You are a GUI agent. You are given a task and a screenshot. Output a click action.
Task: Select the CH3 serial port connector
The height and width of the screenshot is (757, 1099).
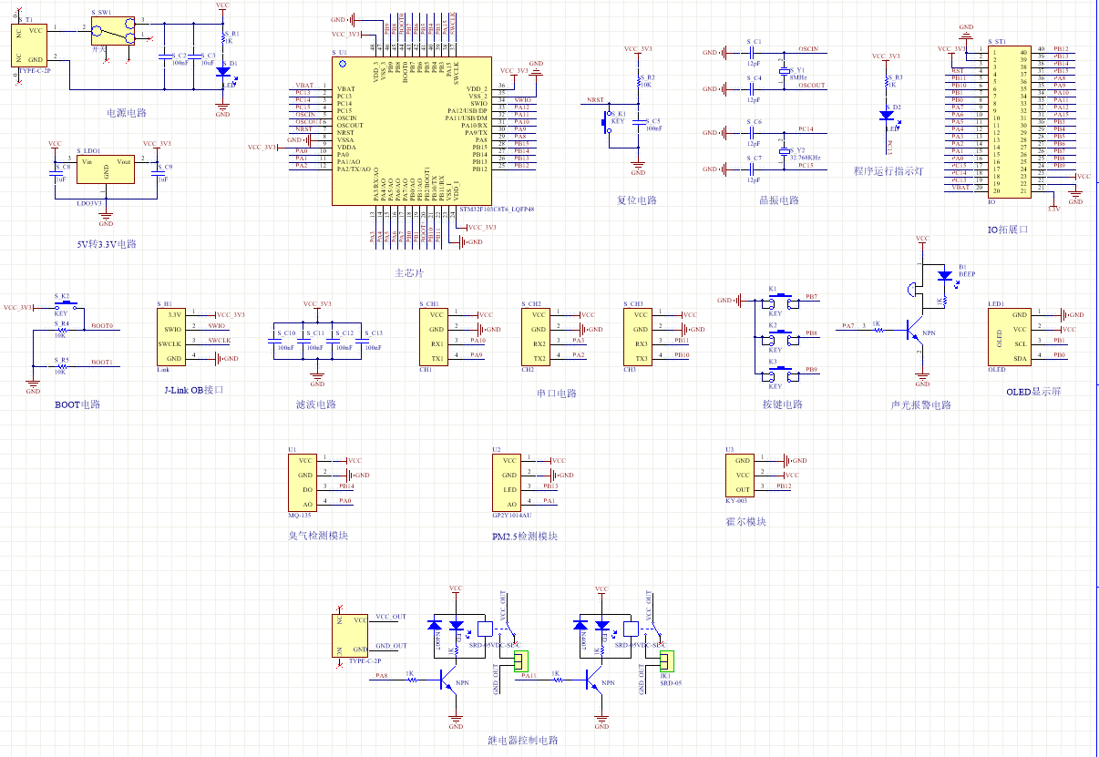pos(637,336)
